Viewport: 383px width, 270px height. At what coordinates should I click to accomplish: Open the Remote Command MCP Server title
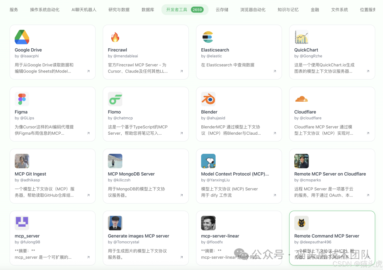(327, 236)
